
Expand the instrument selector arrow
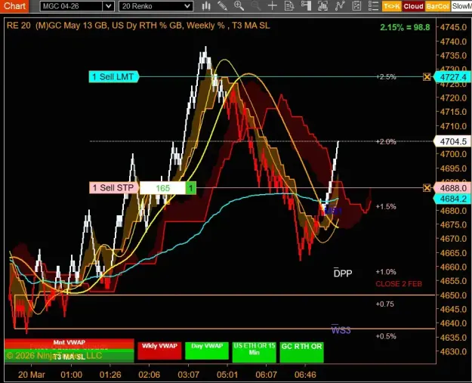coord(108,6)
